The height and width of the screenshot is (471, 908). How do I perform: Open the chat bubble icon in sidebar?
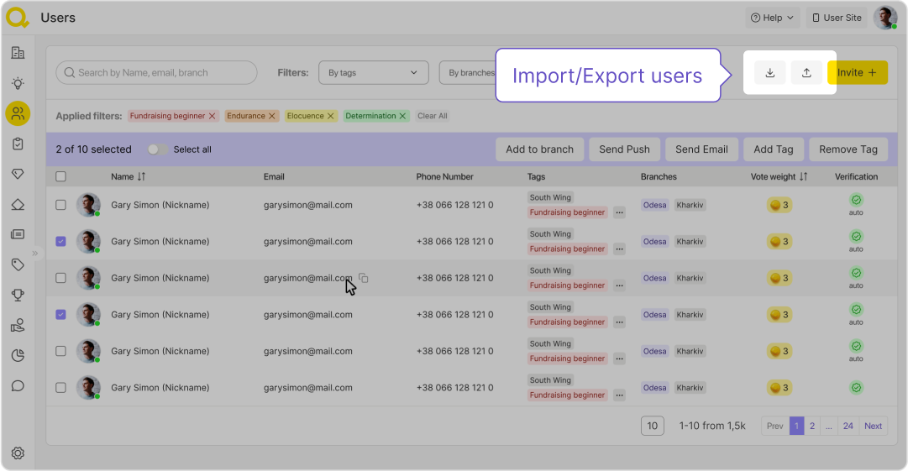[18, 386]
